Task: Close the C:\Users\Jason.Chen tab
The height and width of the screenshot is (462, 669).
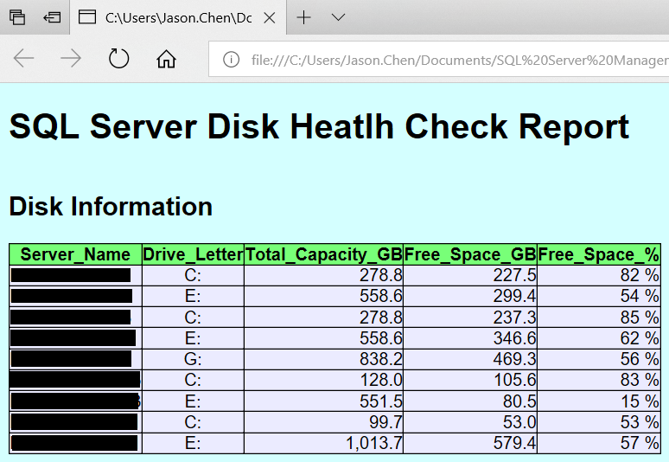Action: (x=269, y=18)
